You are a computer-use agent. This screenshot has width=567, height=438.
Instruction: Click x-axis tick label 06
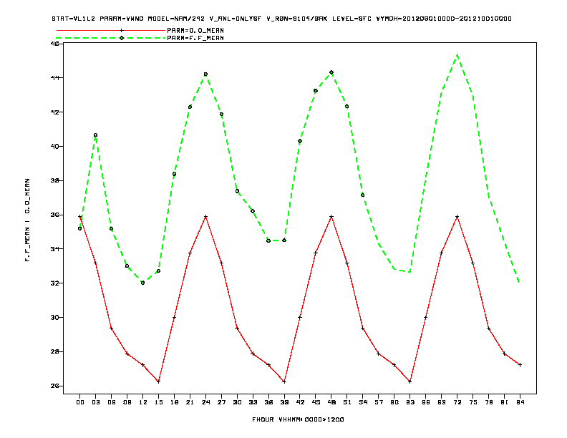[112, 402]
